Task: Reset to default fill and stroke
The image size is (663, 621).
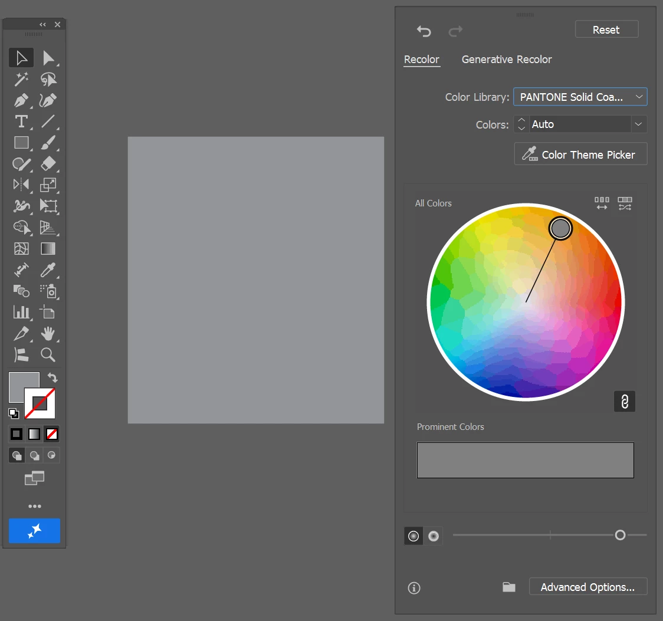Action: coord(14,413)
